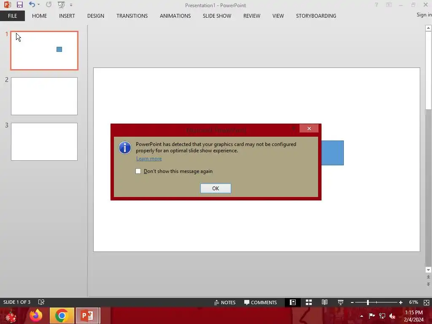Click SLIDE 1 OF 3 status text
Image resolution: width=432 pixels, height=324 pixels.
coord(17,302)
